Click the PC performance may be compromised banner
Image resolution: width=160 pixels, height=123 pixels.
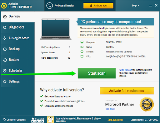point(116,22)
